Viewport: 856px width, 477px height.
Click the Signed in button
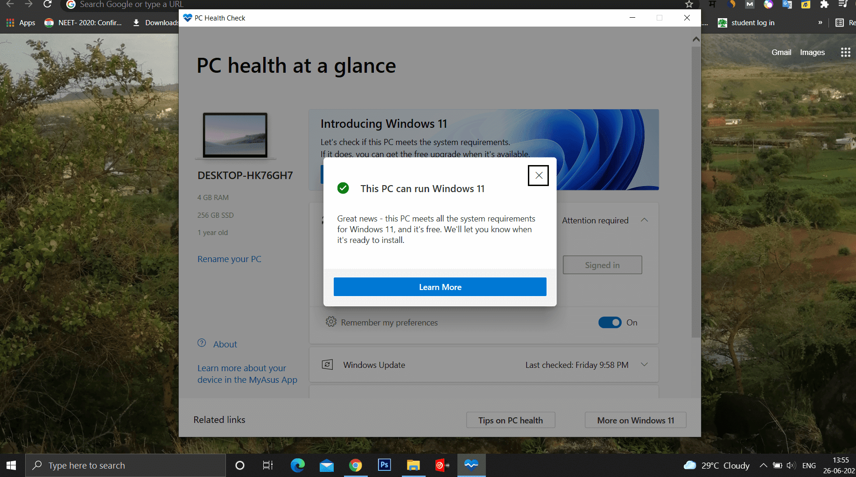pos(602,265)
